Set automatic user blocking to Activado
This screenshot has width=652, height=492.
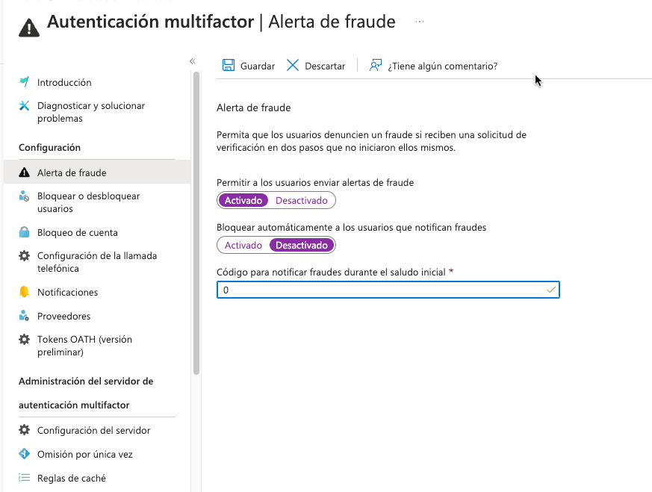[x=243, y=245]
